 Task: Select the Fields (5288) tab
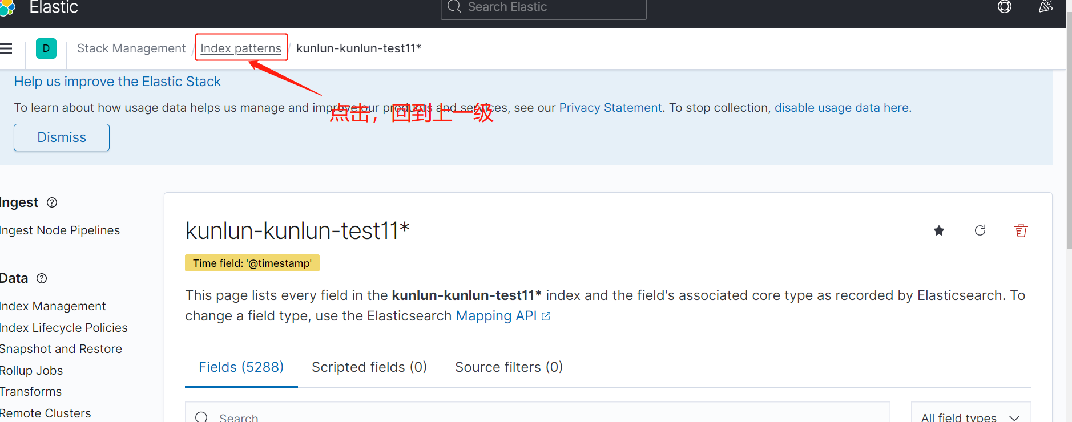(241, 367)
